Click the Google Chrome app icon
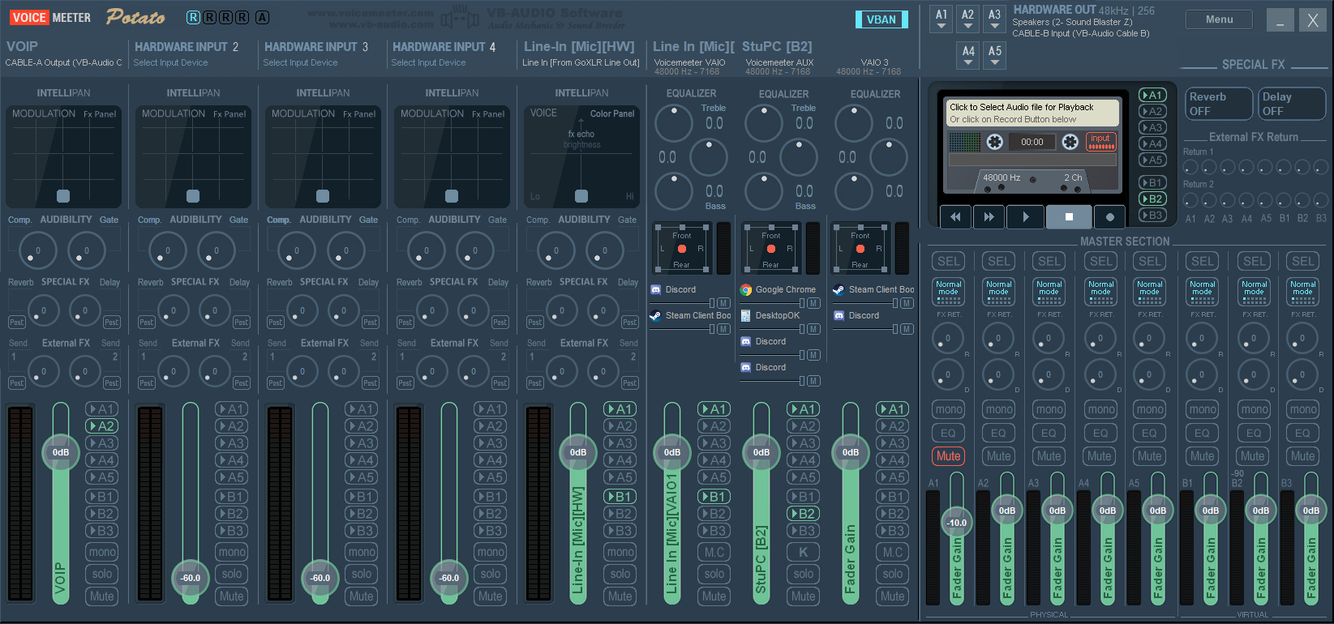 coord(746,289)
